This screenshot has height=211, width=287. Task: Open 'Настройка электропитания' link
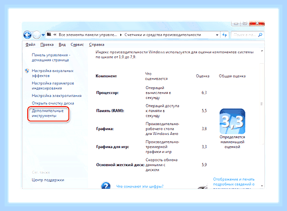click(56, 96)
